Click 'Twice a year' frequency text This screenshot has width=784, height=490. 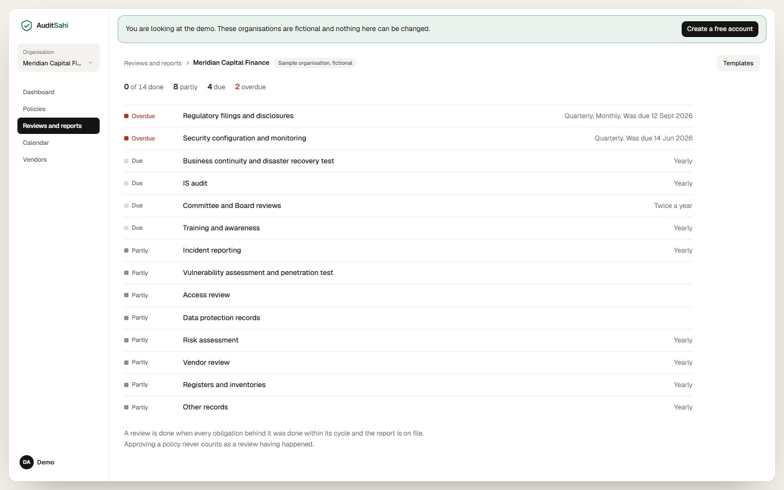click(x=673, y=206)
